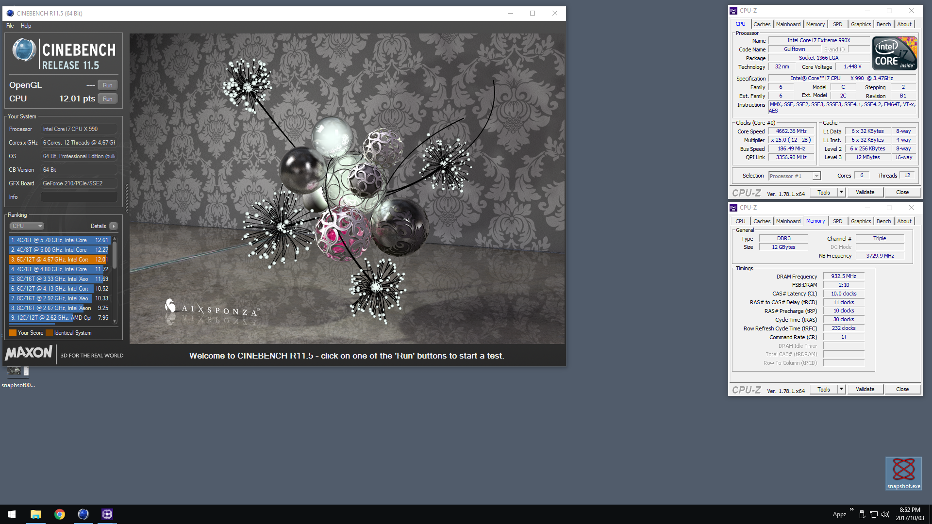Open Graphics tab in top CPU-Z
This screenshot has width=932, height=524.
point(861,24)
